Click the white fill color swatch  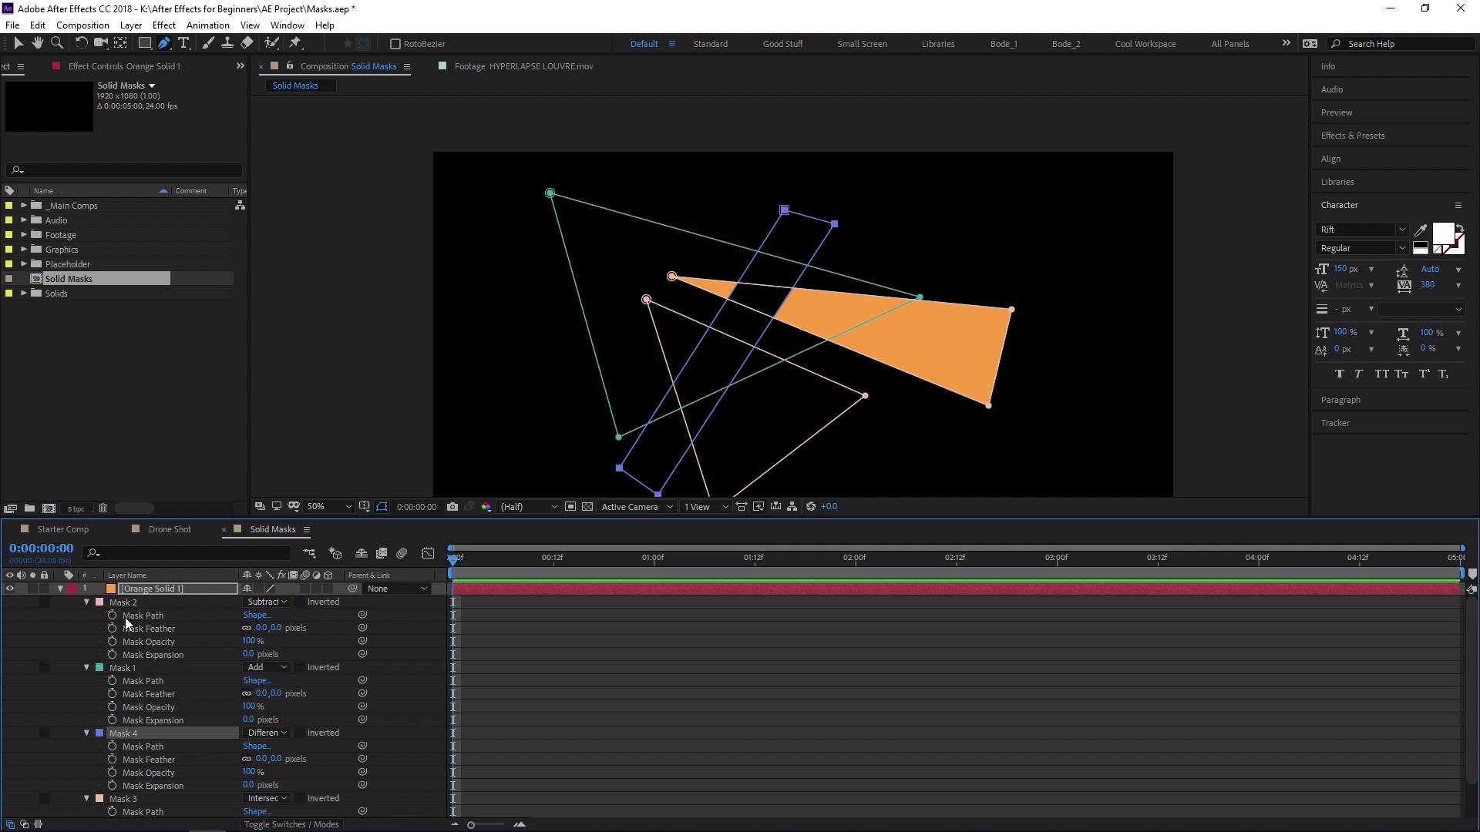pyautogui.click(x=1442, y=233)
